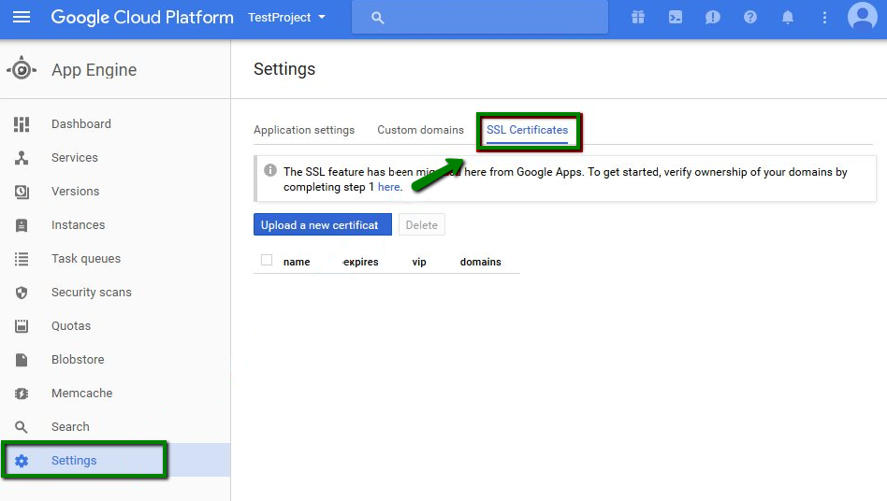The width and height of the screenshot is (887, 501).
Task: Click the App Engine logo icon
Action: [22, 69]
